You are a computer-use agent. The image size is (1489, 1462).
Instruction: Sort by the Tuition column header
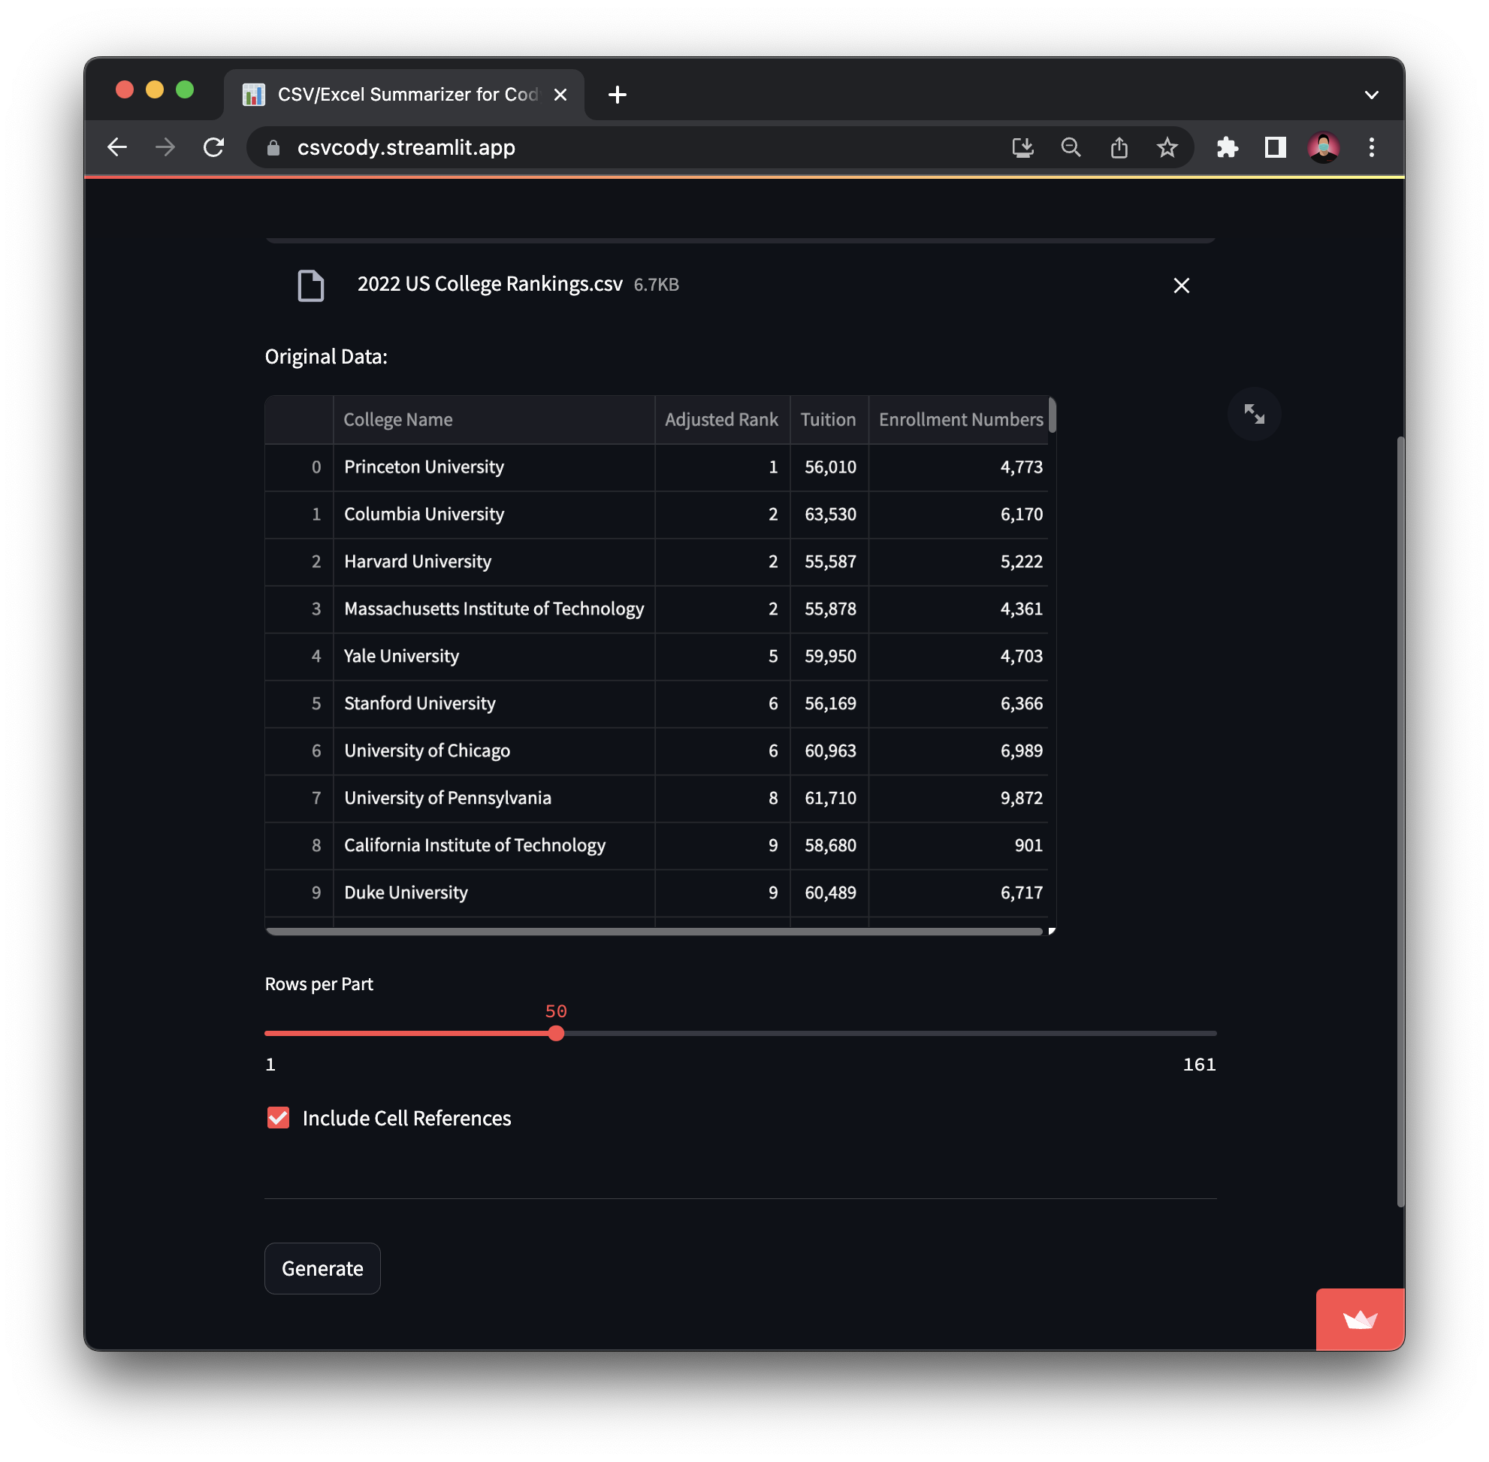pyautogui.click(x=827, y=420)
